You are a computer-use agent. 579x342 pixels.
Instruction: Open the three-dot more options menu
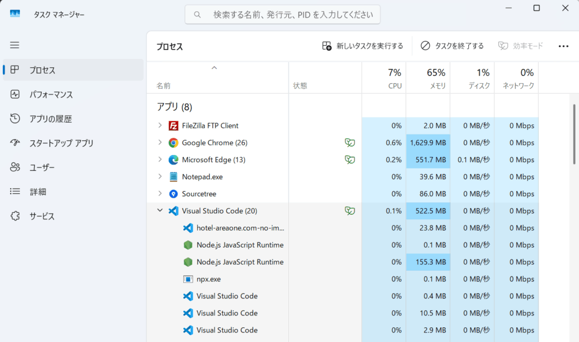564,46
